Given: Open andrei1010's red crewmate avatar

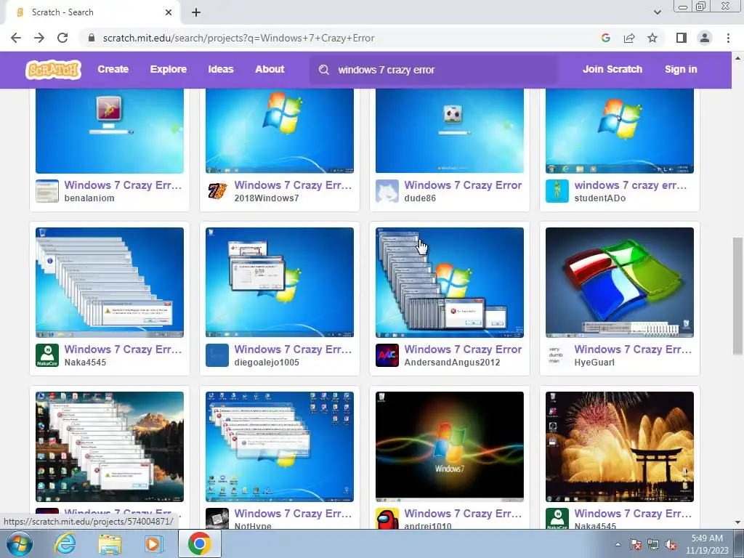Looking at the screenshot, I should coord(387,519).
